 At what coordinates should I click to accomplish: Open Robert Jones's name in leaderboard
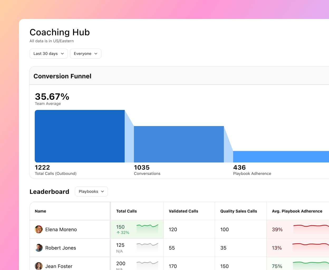[61, 248]
